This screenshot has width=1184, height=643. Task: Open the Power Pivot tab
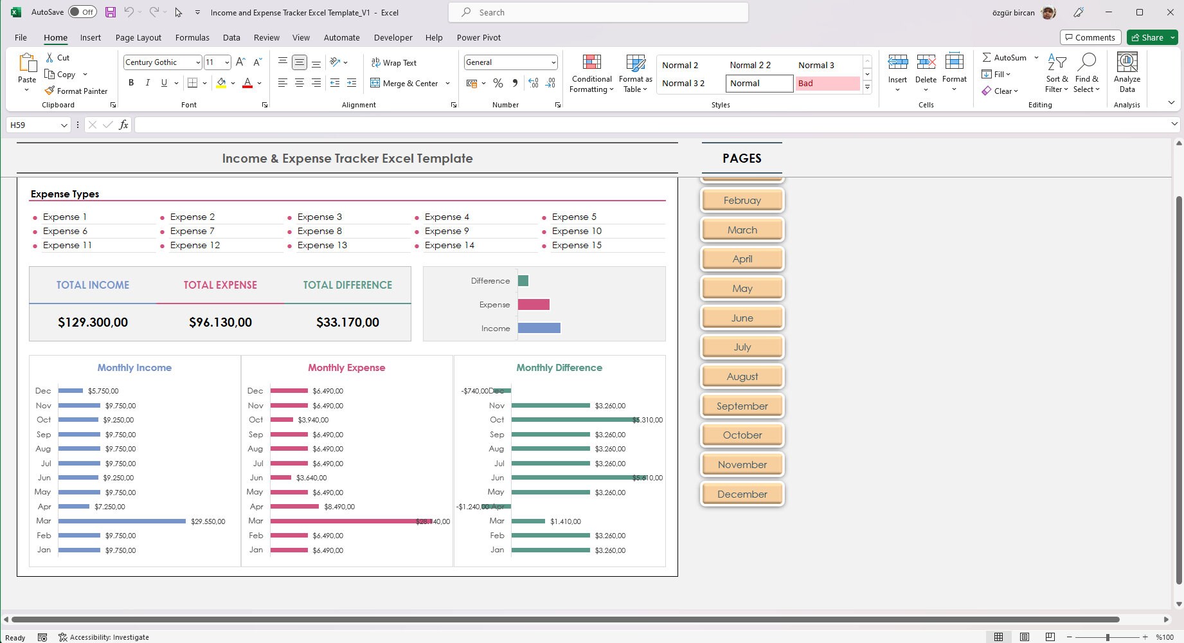pyautogui.click(x=478, y=37)
